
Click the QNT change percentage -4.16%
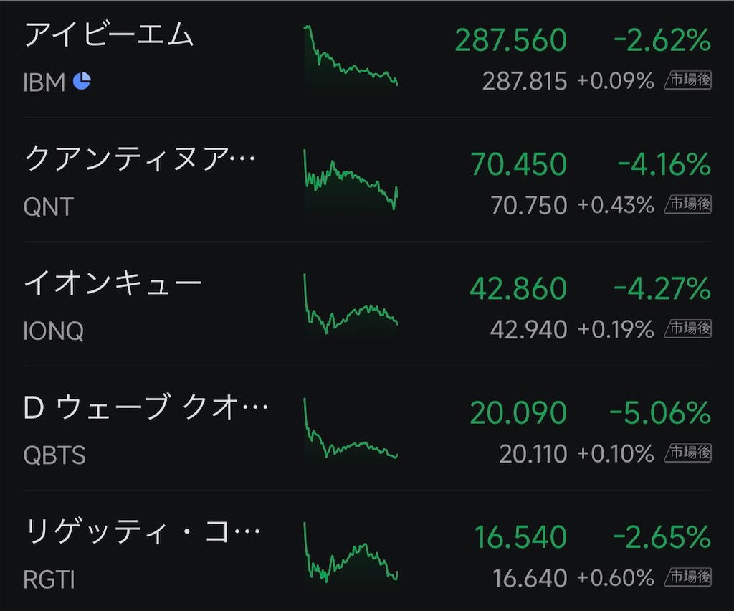(x=664, y=164)
